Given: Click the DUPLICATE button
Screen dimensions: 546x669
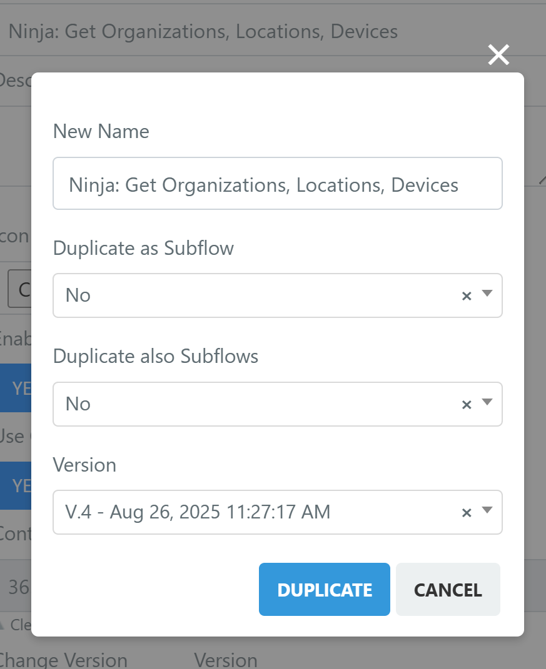Looking at the screenshot, I should point(324,589).
